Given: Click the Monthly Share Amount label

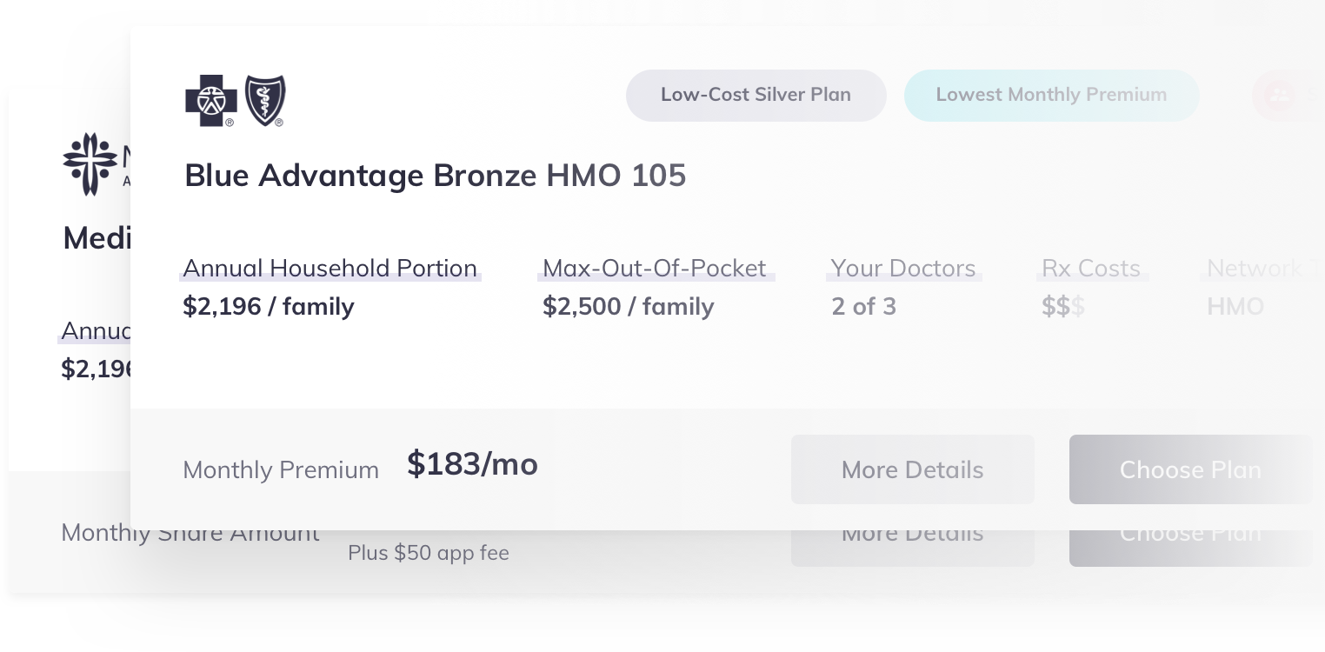Looking at the screenshot, I should click(190, 533).
